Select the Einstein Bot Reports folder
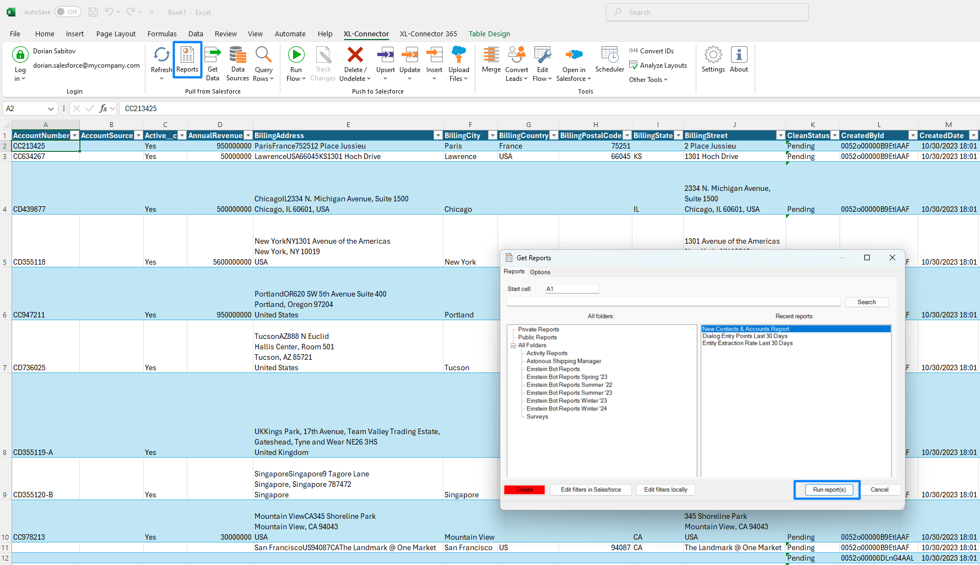This screenshot has height=565, width=980. pyautogui.click(x=553, y=369)
